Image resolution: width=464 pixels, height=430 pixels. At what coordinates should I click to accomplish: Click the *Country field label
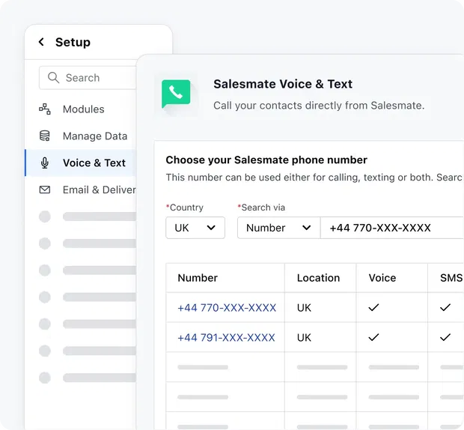tap(185, 208)
